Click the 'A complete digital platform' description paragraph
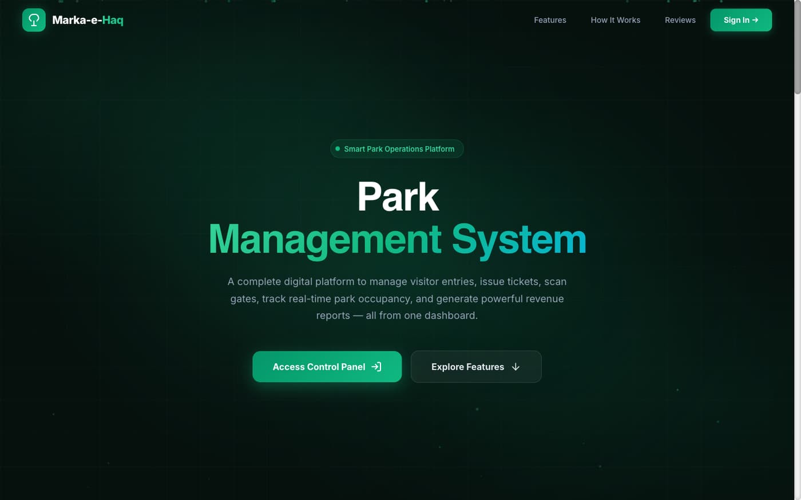The height and width of the screenshot is (500, 801). [x=397, y=298]
